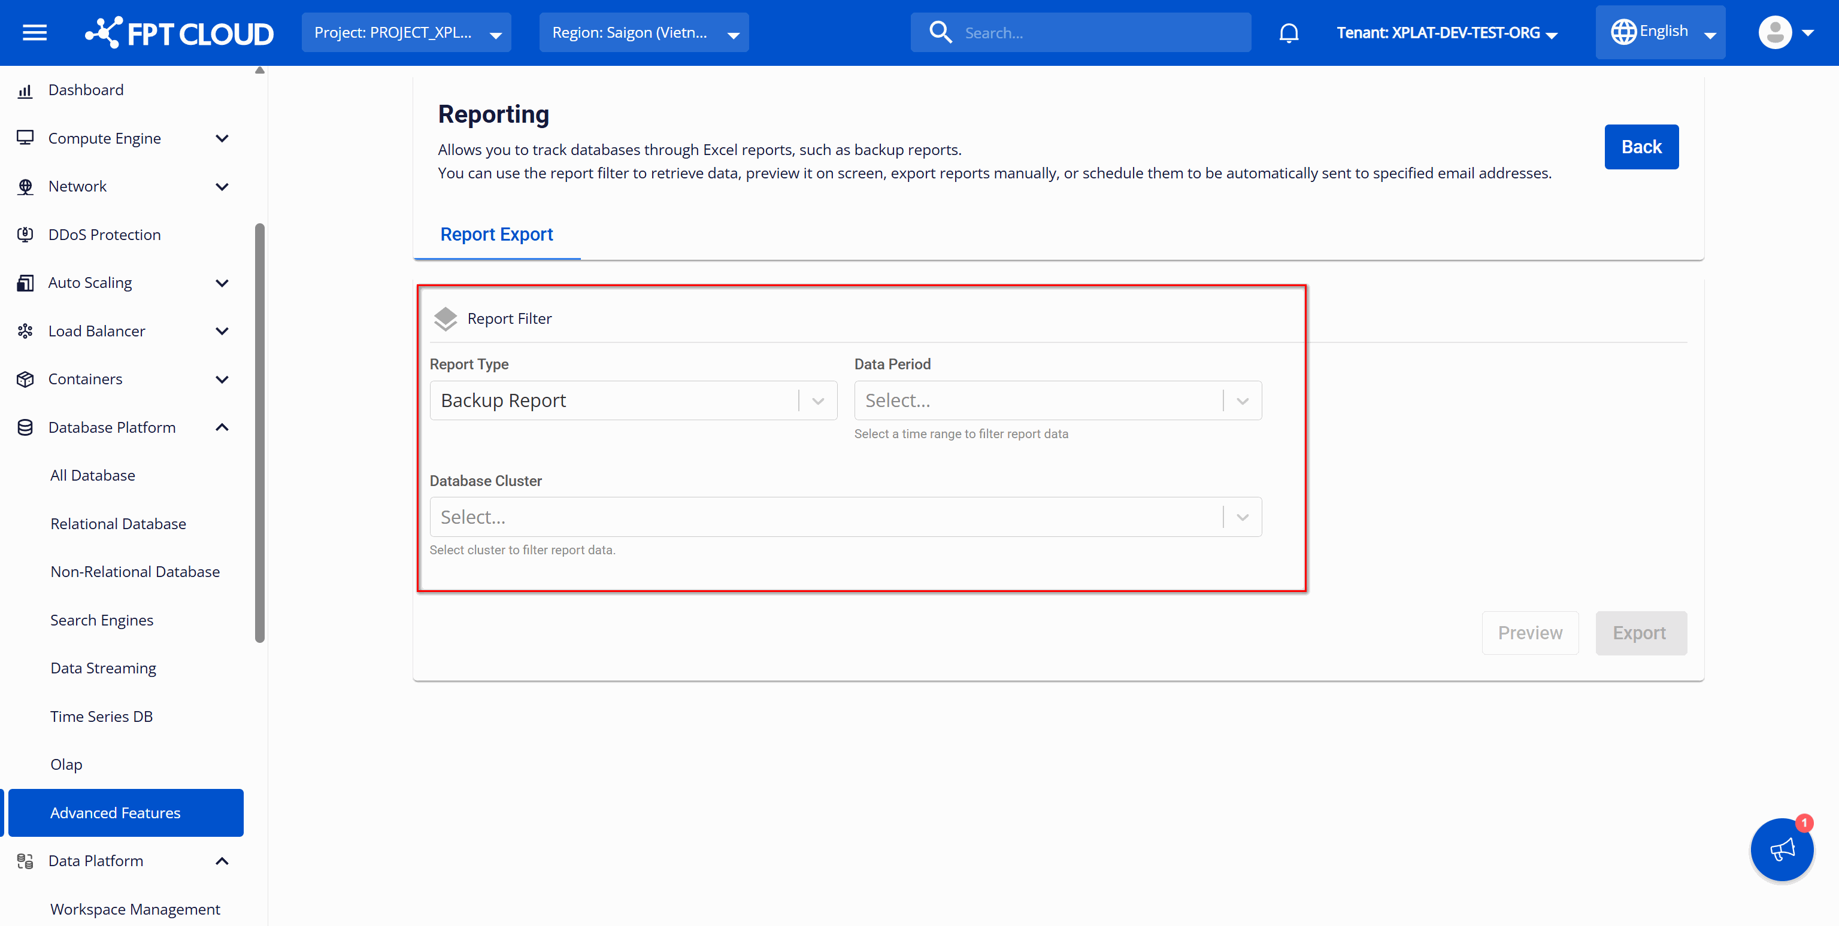Open Search Engines submenu item
1839x926 pixels.
(x=102, y=620)
